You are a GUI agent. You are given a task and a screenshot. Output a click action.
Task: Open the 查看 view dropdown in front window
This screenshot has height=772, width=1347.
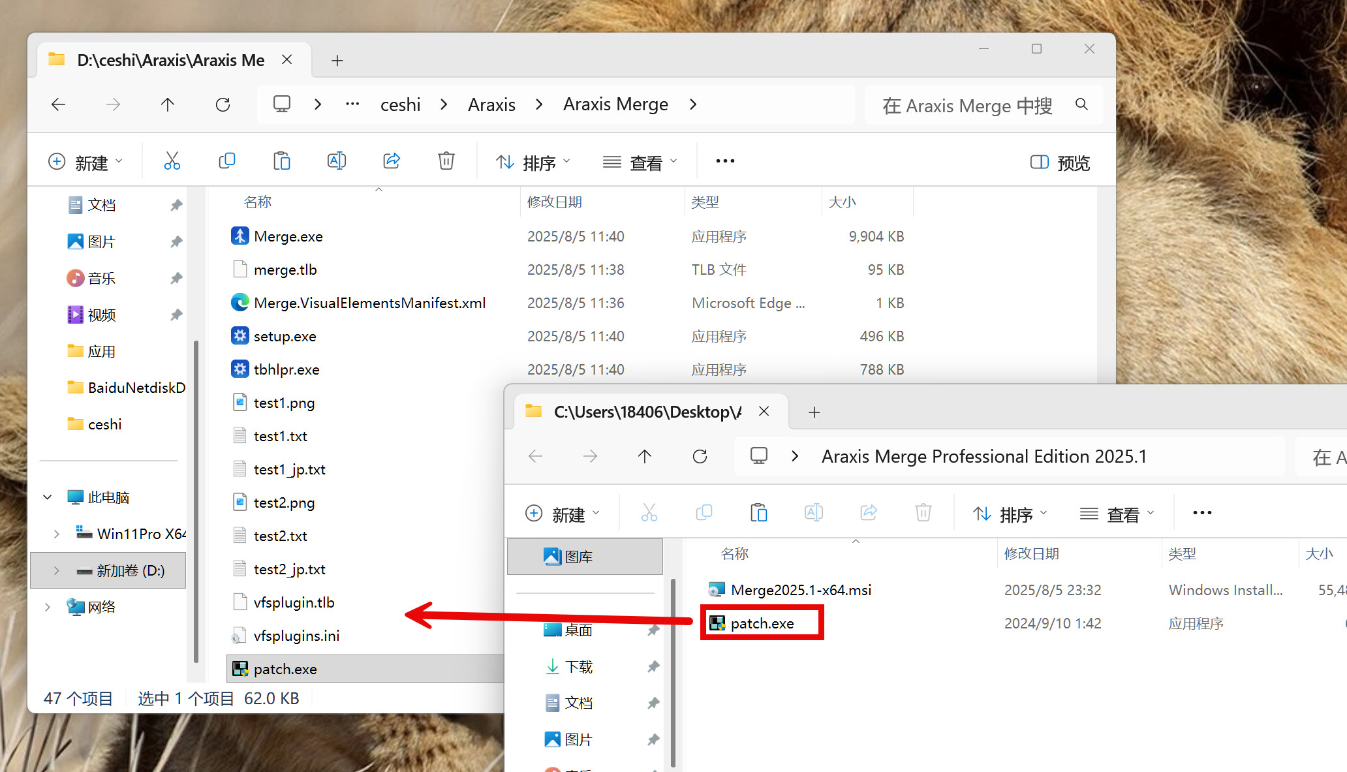1117,514
